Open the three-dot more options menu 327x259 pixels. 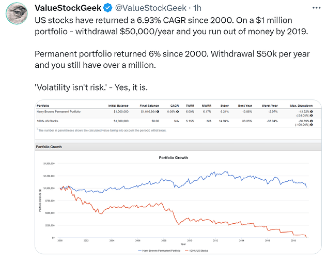316,8
